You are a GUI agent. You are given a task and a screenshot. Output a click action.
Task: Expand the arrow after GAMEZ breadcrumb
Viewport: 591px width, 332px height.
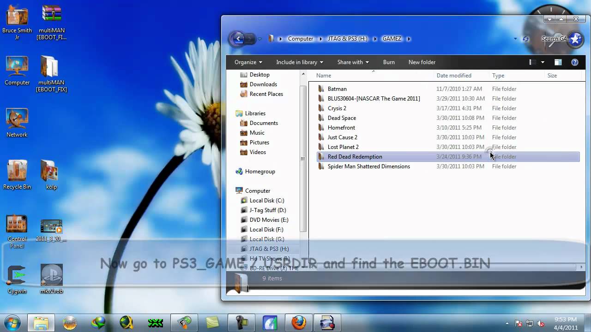[x=409, y=39]
